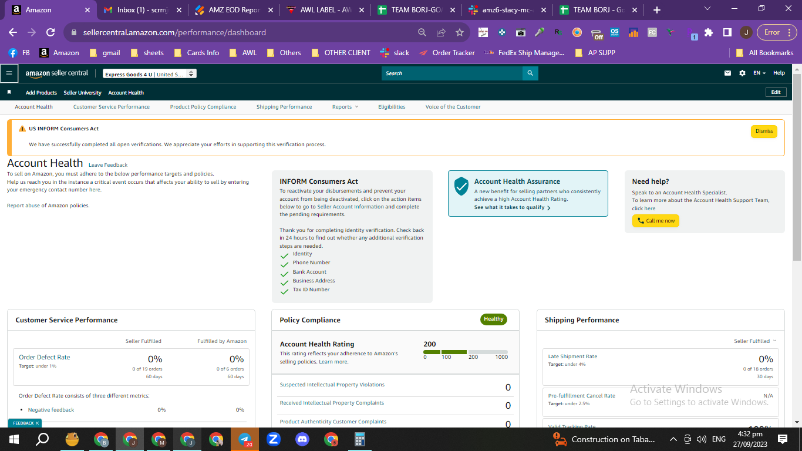The width and height of the screenshot is (802, 451).
Task: Open the Discord taskbar icon
Action: pos(302,439)
